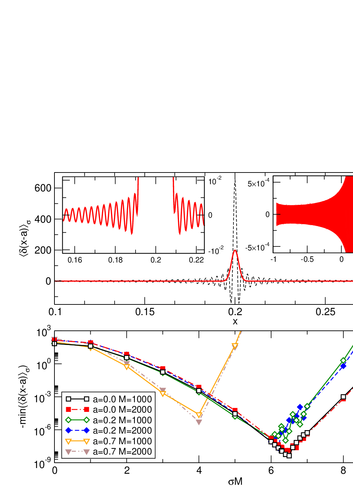Screen dimensions: 353x499
Task: Click the "10⁻⁶" tick of bottom plot
Action: coord(43,431)
